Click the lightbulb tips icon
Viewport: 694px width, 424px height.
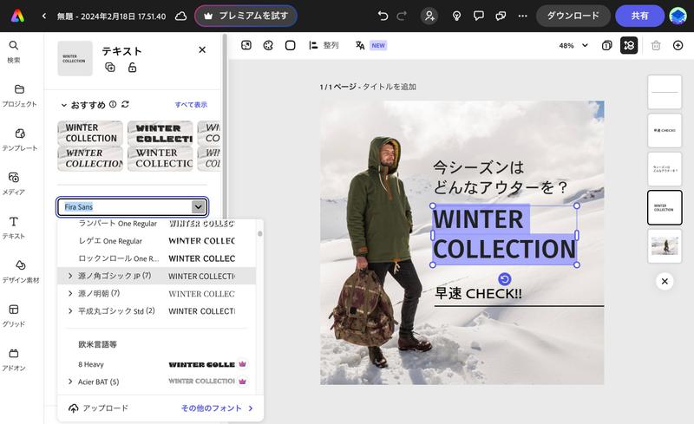point(455,16)
